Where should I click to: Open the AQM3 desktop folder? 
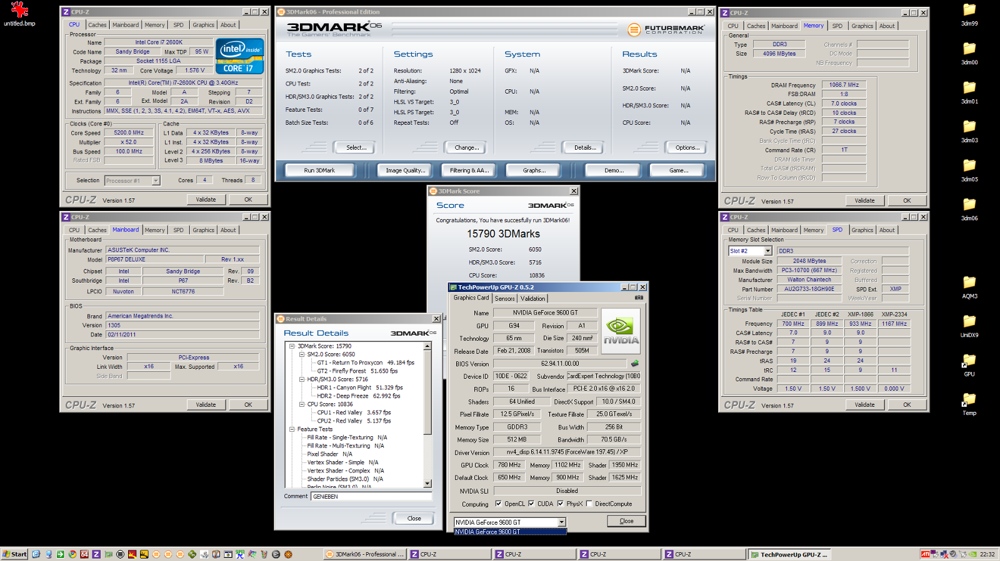(x=969, y=286)
